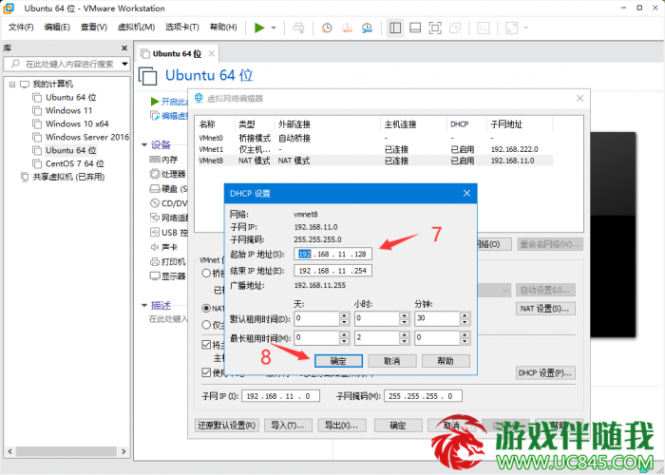Viewport: 665px width, 475px height.
Task: Select the VMnet1 row in network table
Action: point(375,149)
